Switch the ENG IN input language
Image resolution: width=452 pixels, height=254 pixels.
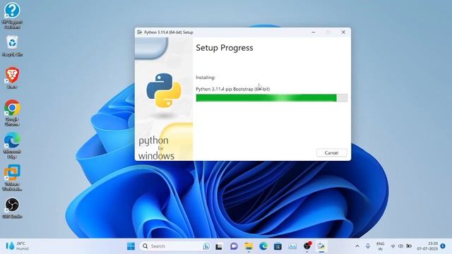click(380, 246)
